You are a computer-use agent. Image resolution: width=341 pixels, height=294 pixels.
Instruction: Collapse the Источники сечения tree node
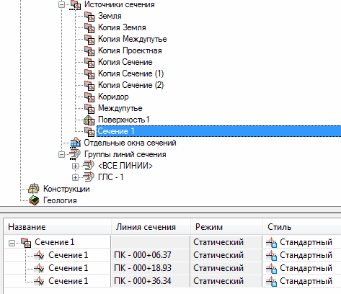(x=61, y=4)
